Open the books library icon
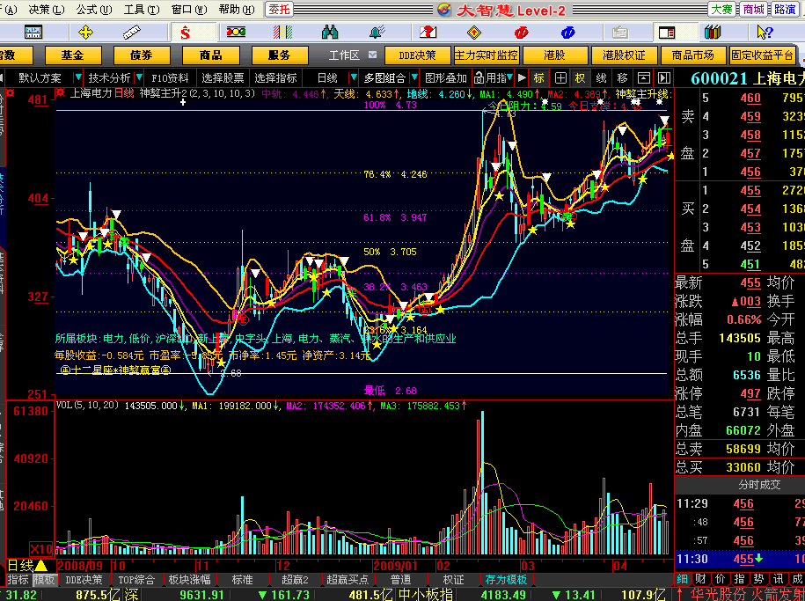The image size is (805, 601). [x=713, y=33]
